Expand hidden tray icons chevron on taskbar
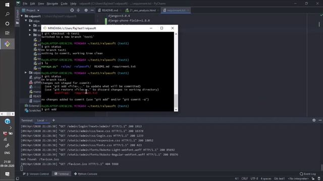 (x=10, y=128)
